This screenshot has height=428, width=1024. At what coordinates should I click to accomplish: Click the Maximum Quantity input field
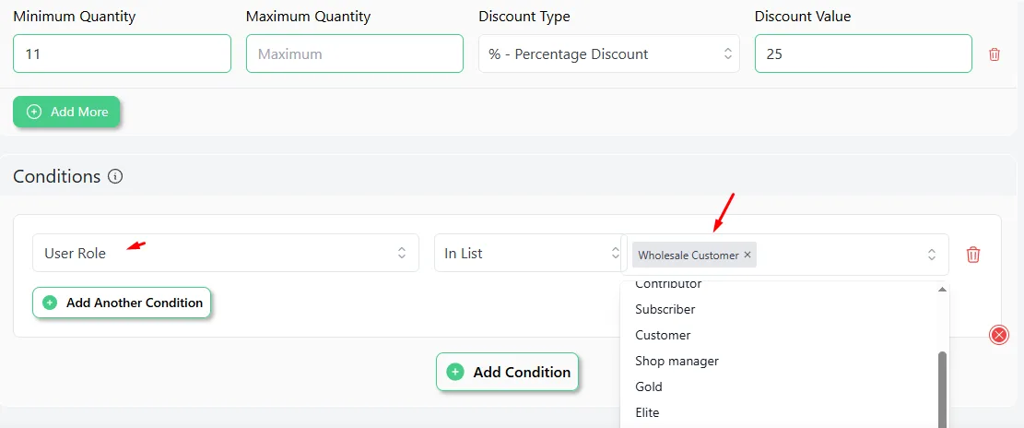click(x=355, y=53)
